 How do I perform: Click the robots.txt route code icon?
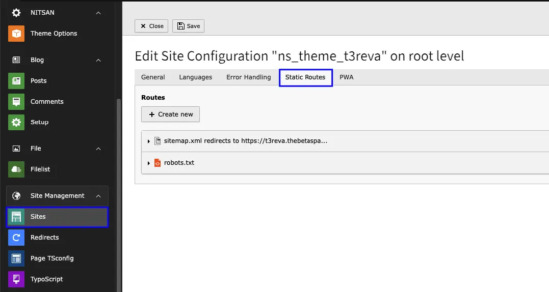coord(158,163)
